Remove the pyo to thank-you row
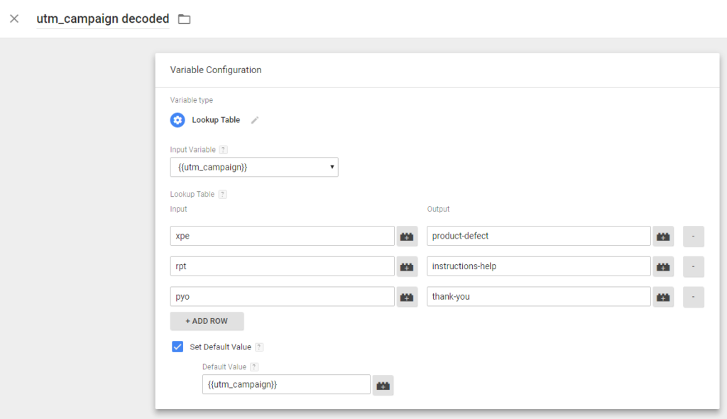Image resolution: width=727 pixels, height=419 pixels. click(x=694, y=297)
